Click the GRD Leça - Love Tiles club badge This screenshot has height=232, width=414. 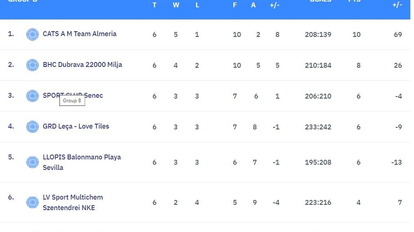[x=33, y=127]
